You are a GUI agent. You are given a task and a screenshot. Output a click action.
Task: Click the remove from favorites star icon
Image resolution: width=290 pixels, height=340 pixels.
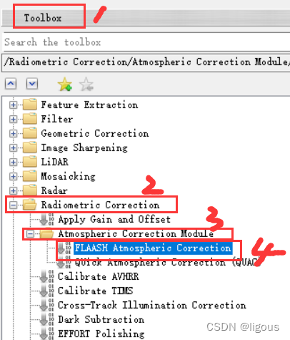tap(86, 84)
